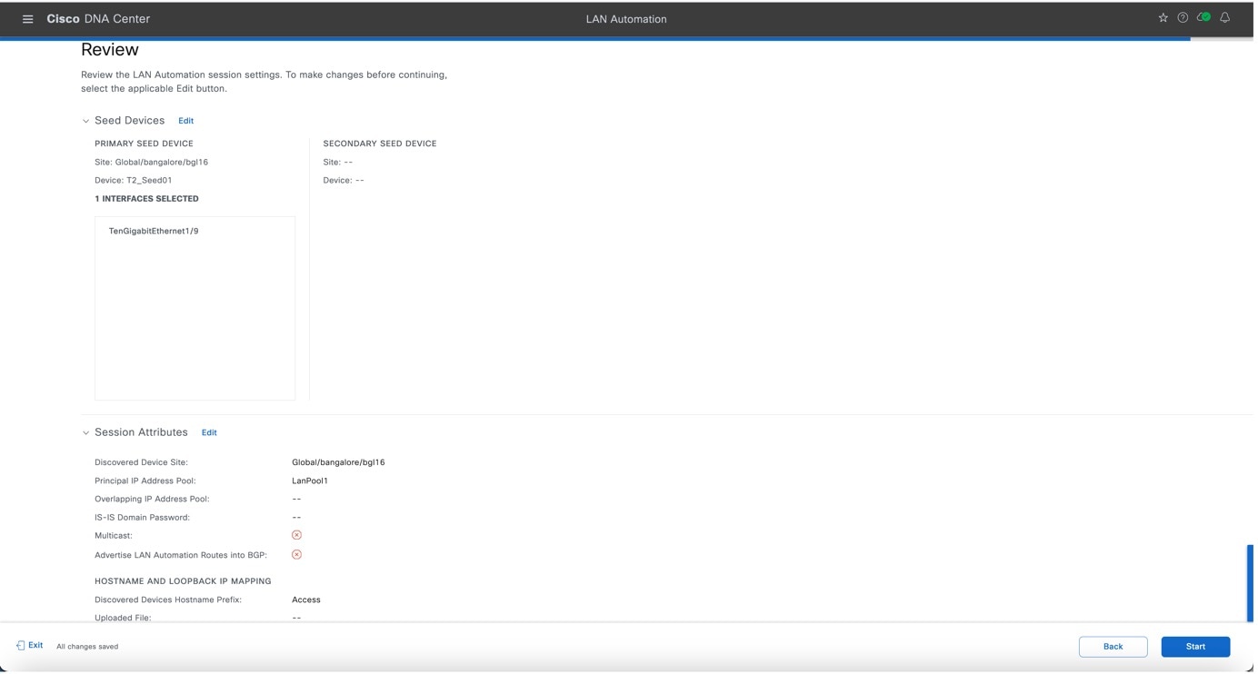
Task: Edit the Seed Devices settings
Action: coord(185,121)
